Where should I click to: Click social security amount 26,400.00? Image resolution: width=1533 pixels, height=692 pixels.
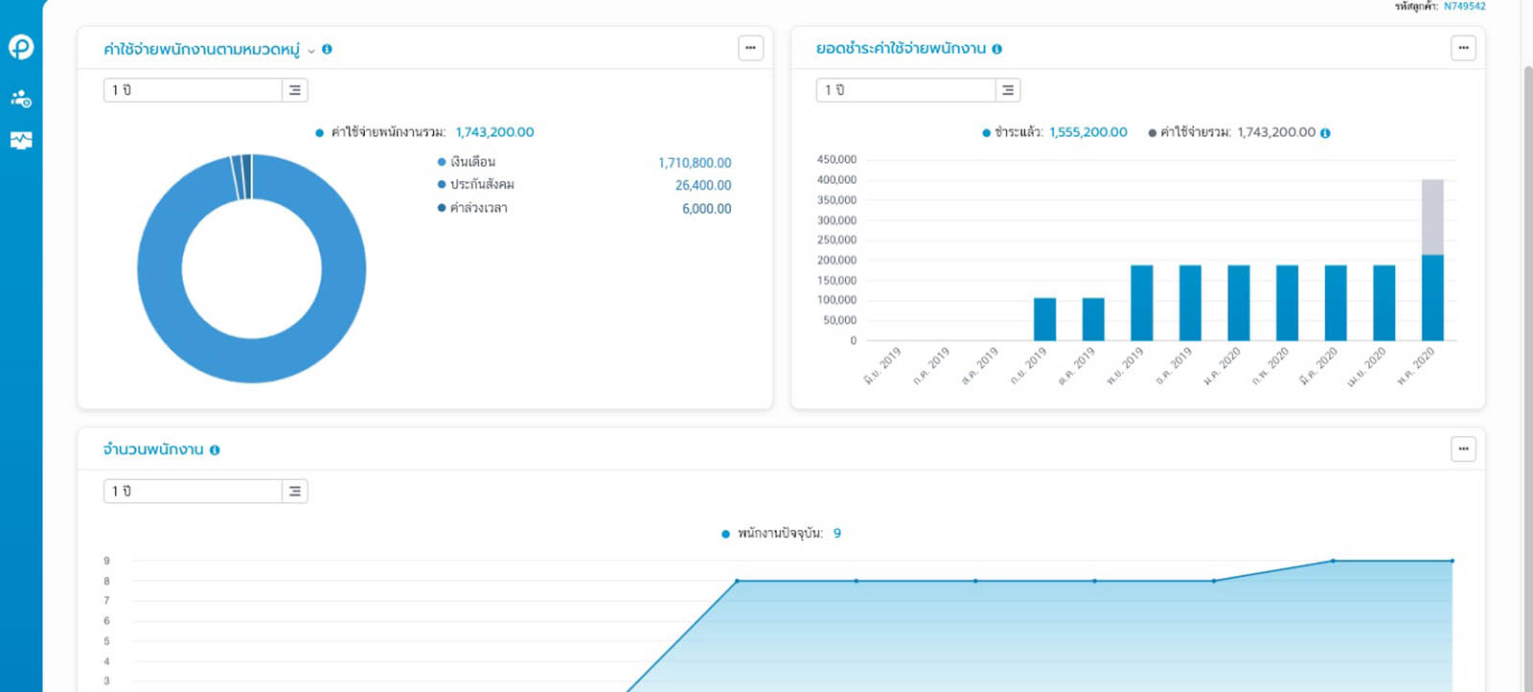click(703, 185)
